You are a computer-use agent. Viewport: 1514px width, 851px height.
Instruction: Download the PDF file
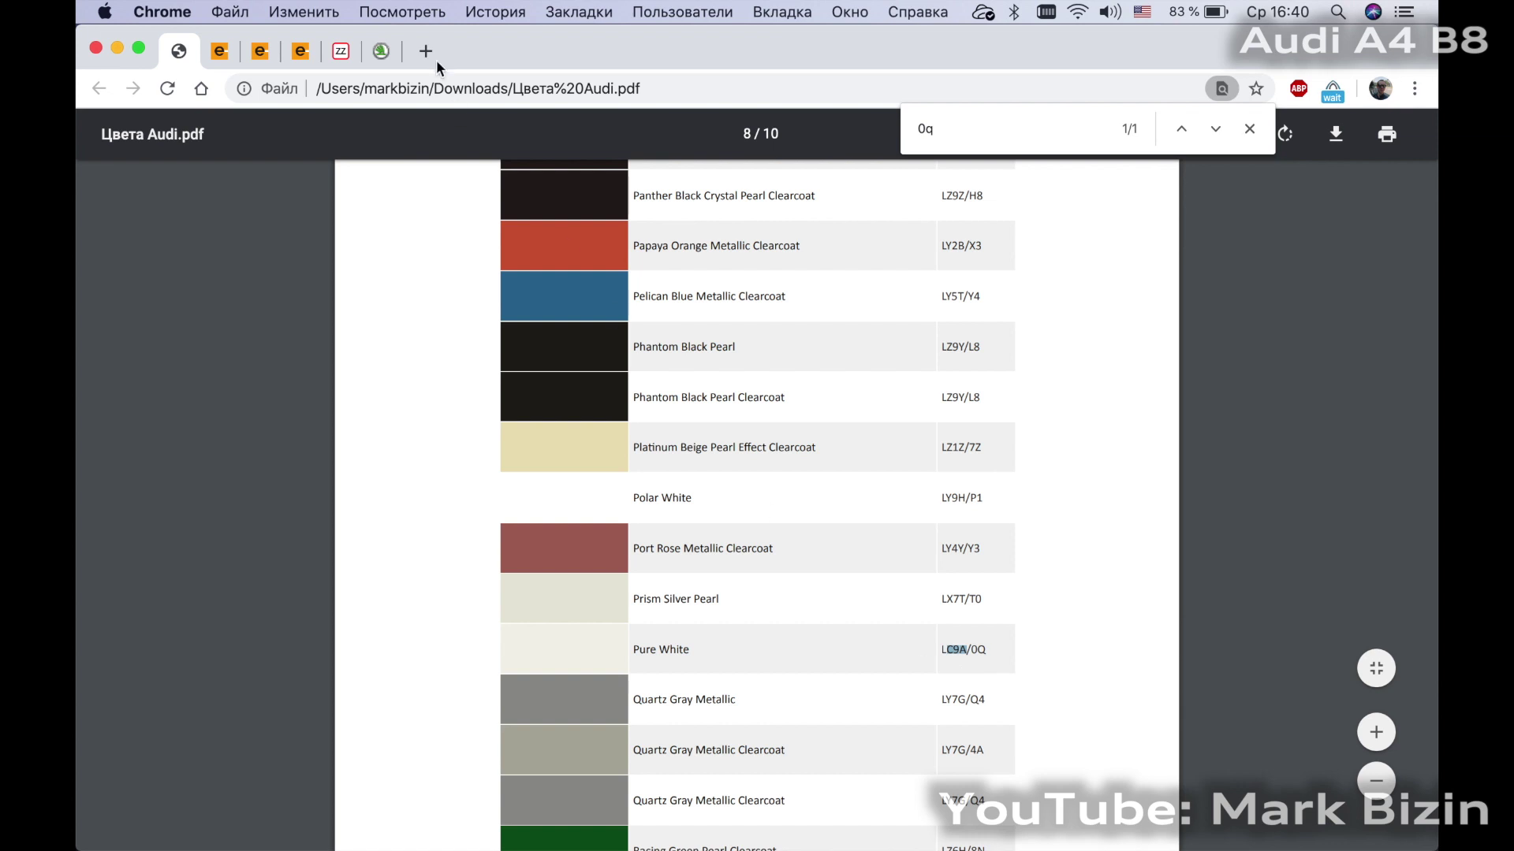1336,134
